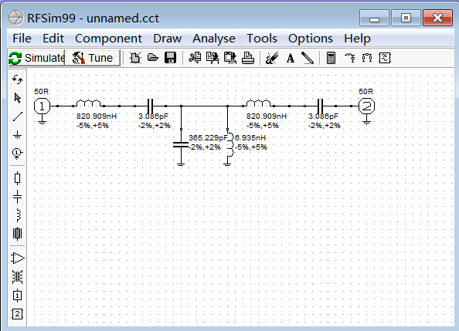This screenshot has width=459, height=331.
Task: Choose the wire drawing tool
Action: pos(18,117)
